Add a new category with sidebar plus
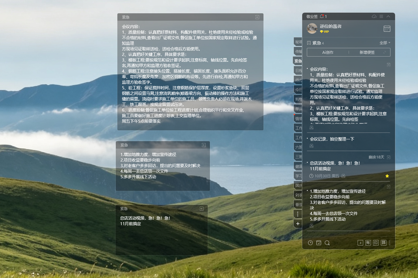This screenshot has height=278, width=418. point(298,224)
